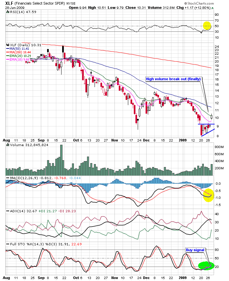Click the tallest volume bar in September
This screenshot has height=281, width=229.
(x=61, y=160)
